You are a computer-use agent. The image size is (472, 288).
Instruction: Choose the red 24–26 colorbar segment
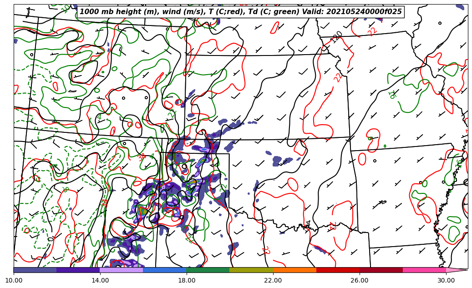click(338, 270)
